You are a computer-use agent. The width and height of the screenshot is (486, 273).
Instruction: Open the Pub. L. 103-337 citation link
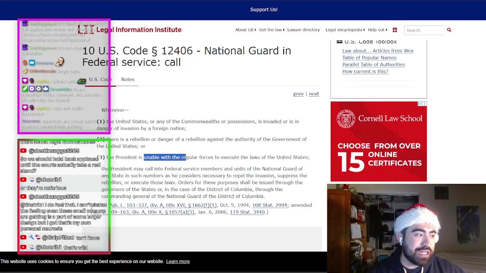click(x=163, y=205)
